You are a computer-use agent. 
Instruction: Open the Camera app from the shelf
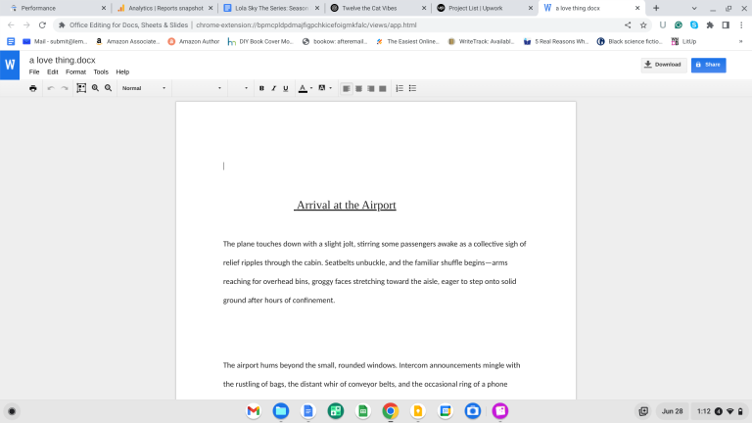point(472,411)
